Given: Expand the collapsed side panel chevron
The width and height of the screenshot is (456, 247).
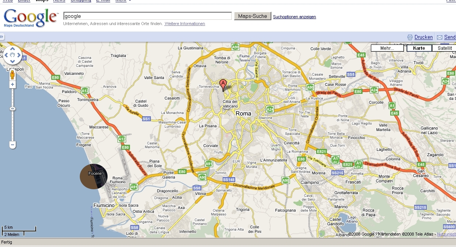Looking at the screenshot, I should (x=2, y=37).
